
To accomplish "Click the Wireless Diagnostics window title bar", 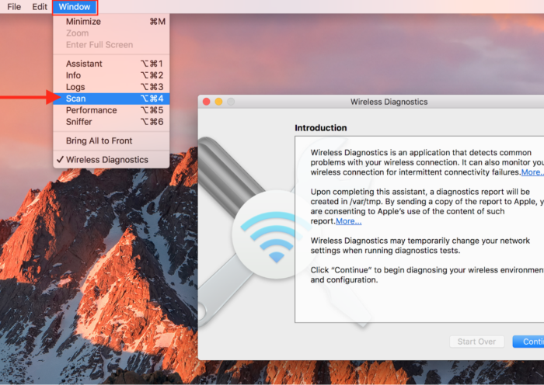I will (371, 102).
